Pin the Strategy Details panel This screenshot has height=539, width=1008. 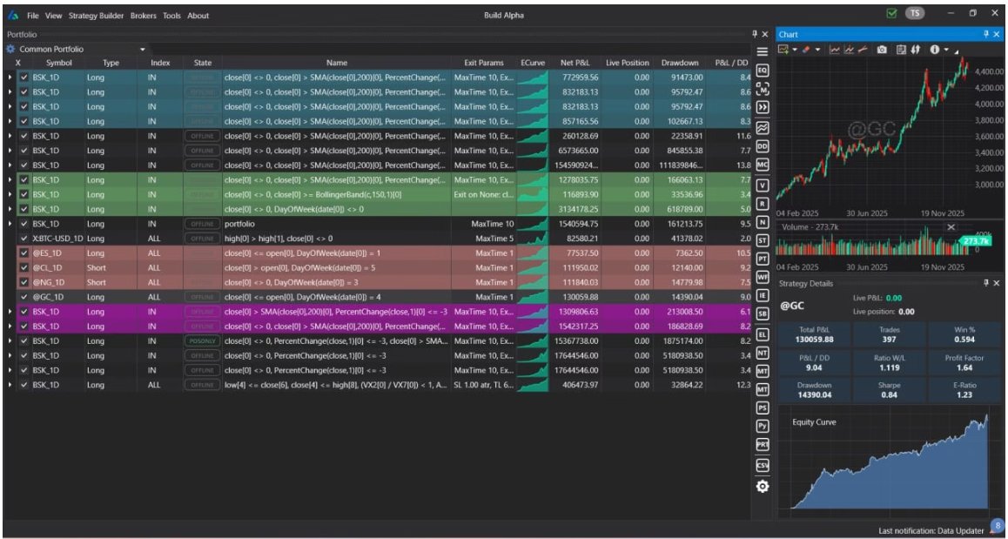pyautogui.click(x=986, y=283)
